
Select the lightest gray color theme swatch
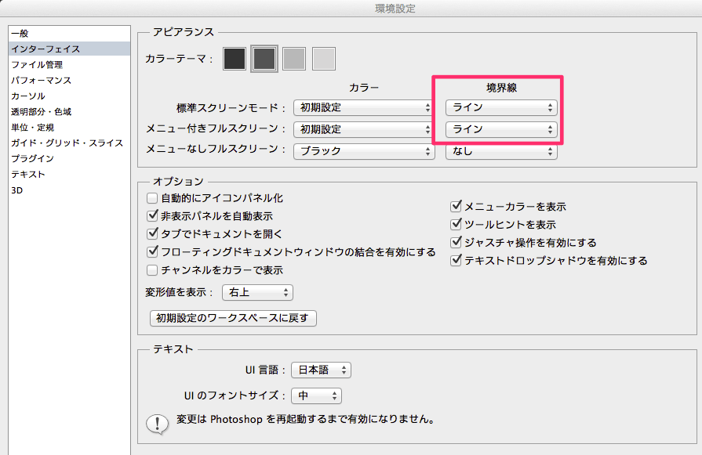coord(324,58)
